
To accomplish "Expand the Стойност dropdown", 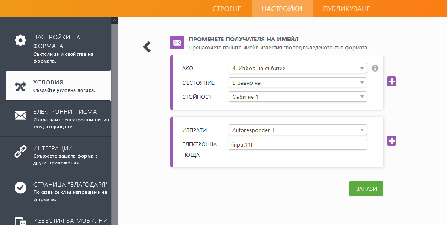I will [x=298, y=97].
